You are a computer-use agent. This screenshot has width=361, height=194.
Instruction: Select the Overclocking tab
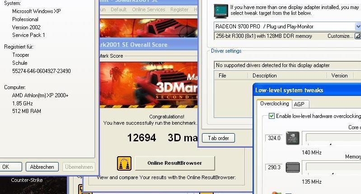point(274,104)
